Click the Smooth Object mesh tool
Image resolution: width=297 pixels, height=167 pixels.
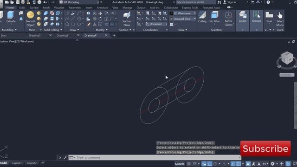coord(30,19)
